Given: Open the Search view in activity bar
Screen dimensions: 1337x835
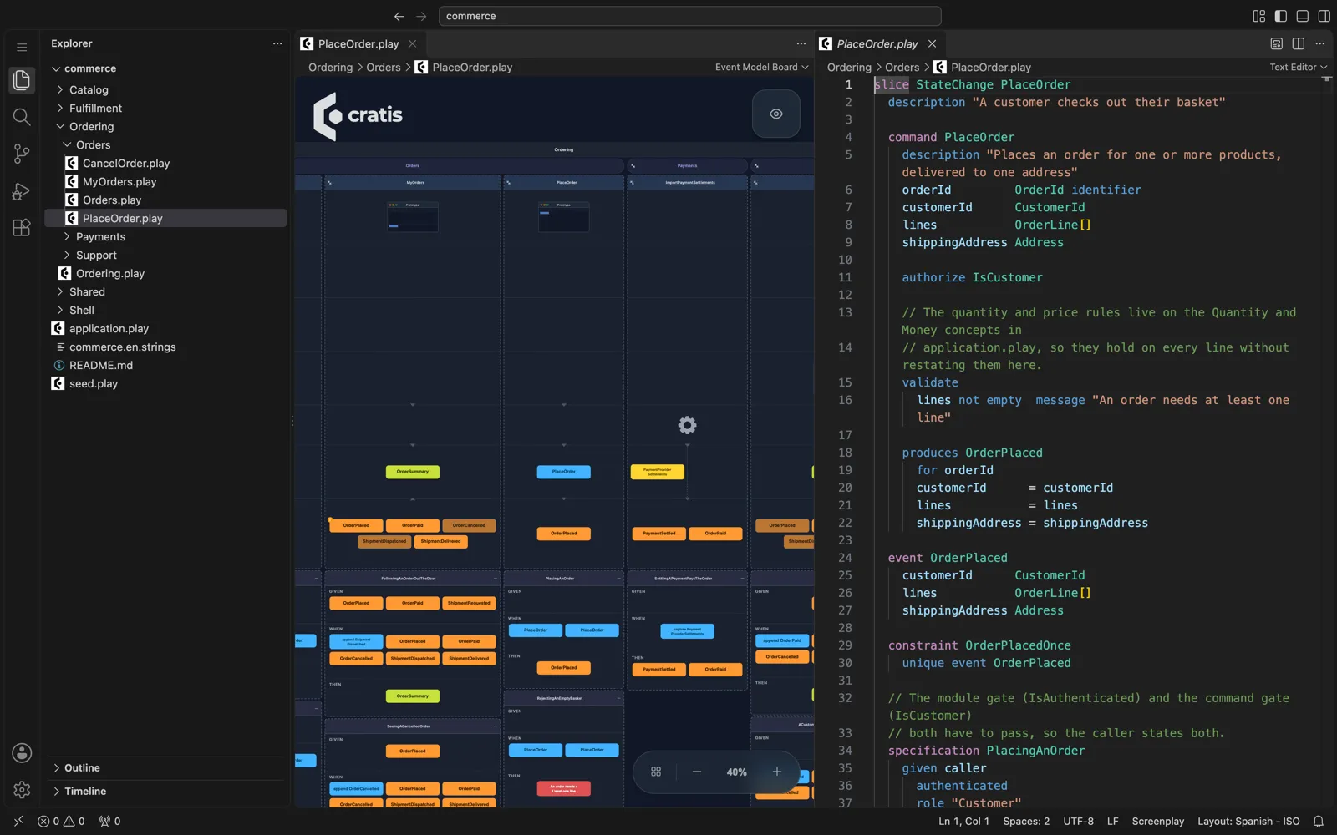Looking at the screenshot, I should pyautogui.click(x=22, y=117).
